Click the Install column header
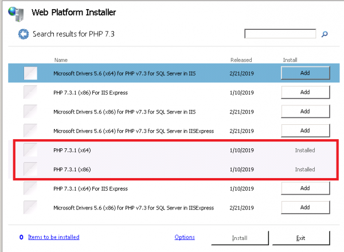Viewport: 344px width, 252px height. tap(290, 60)
